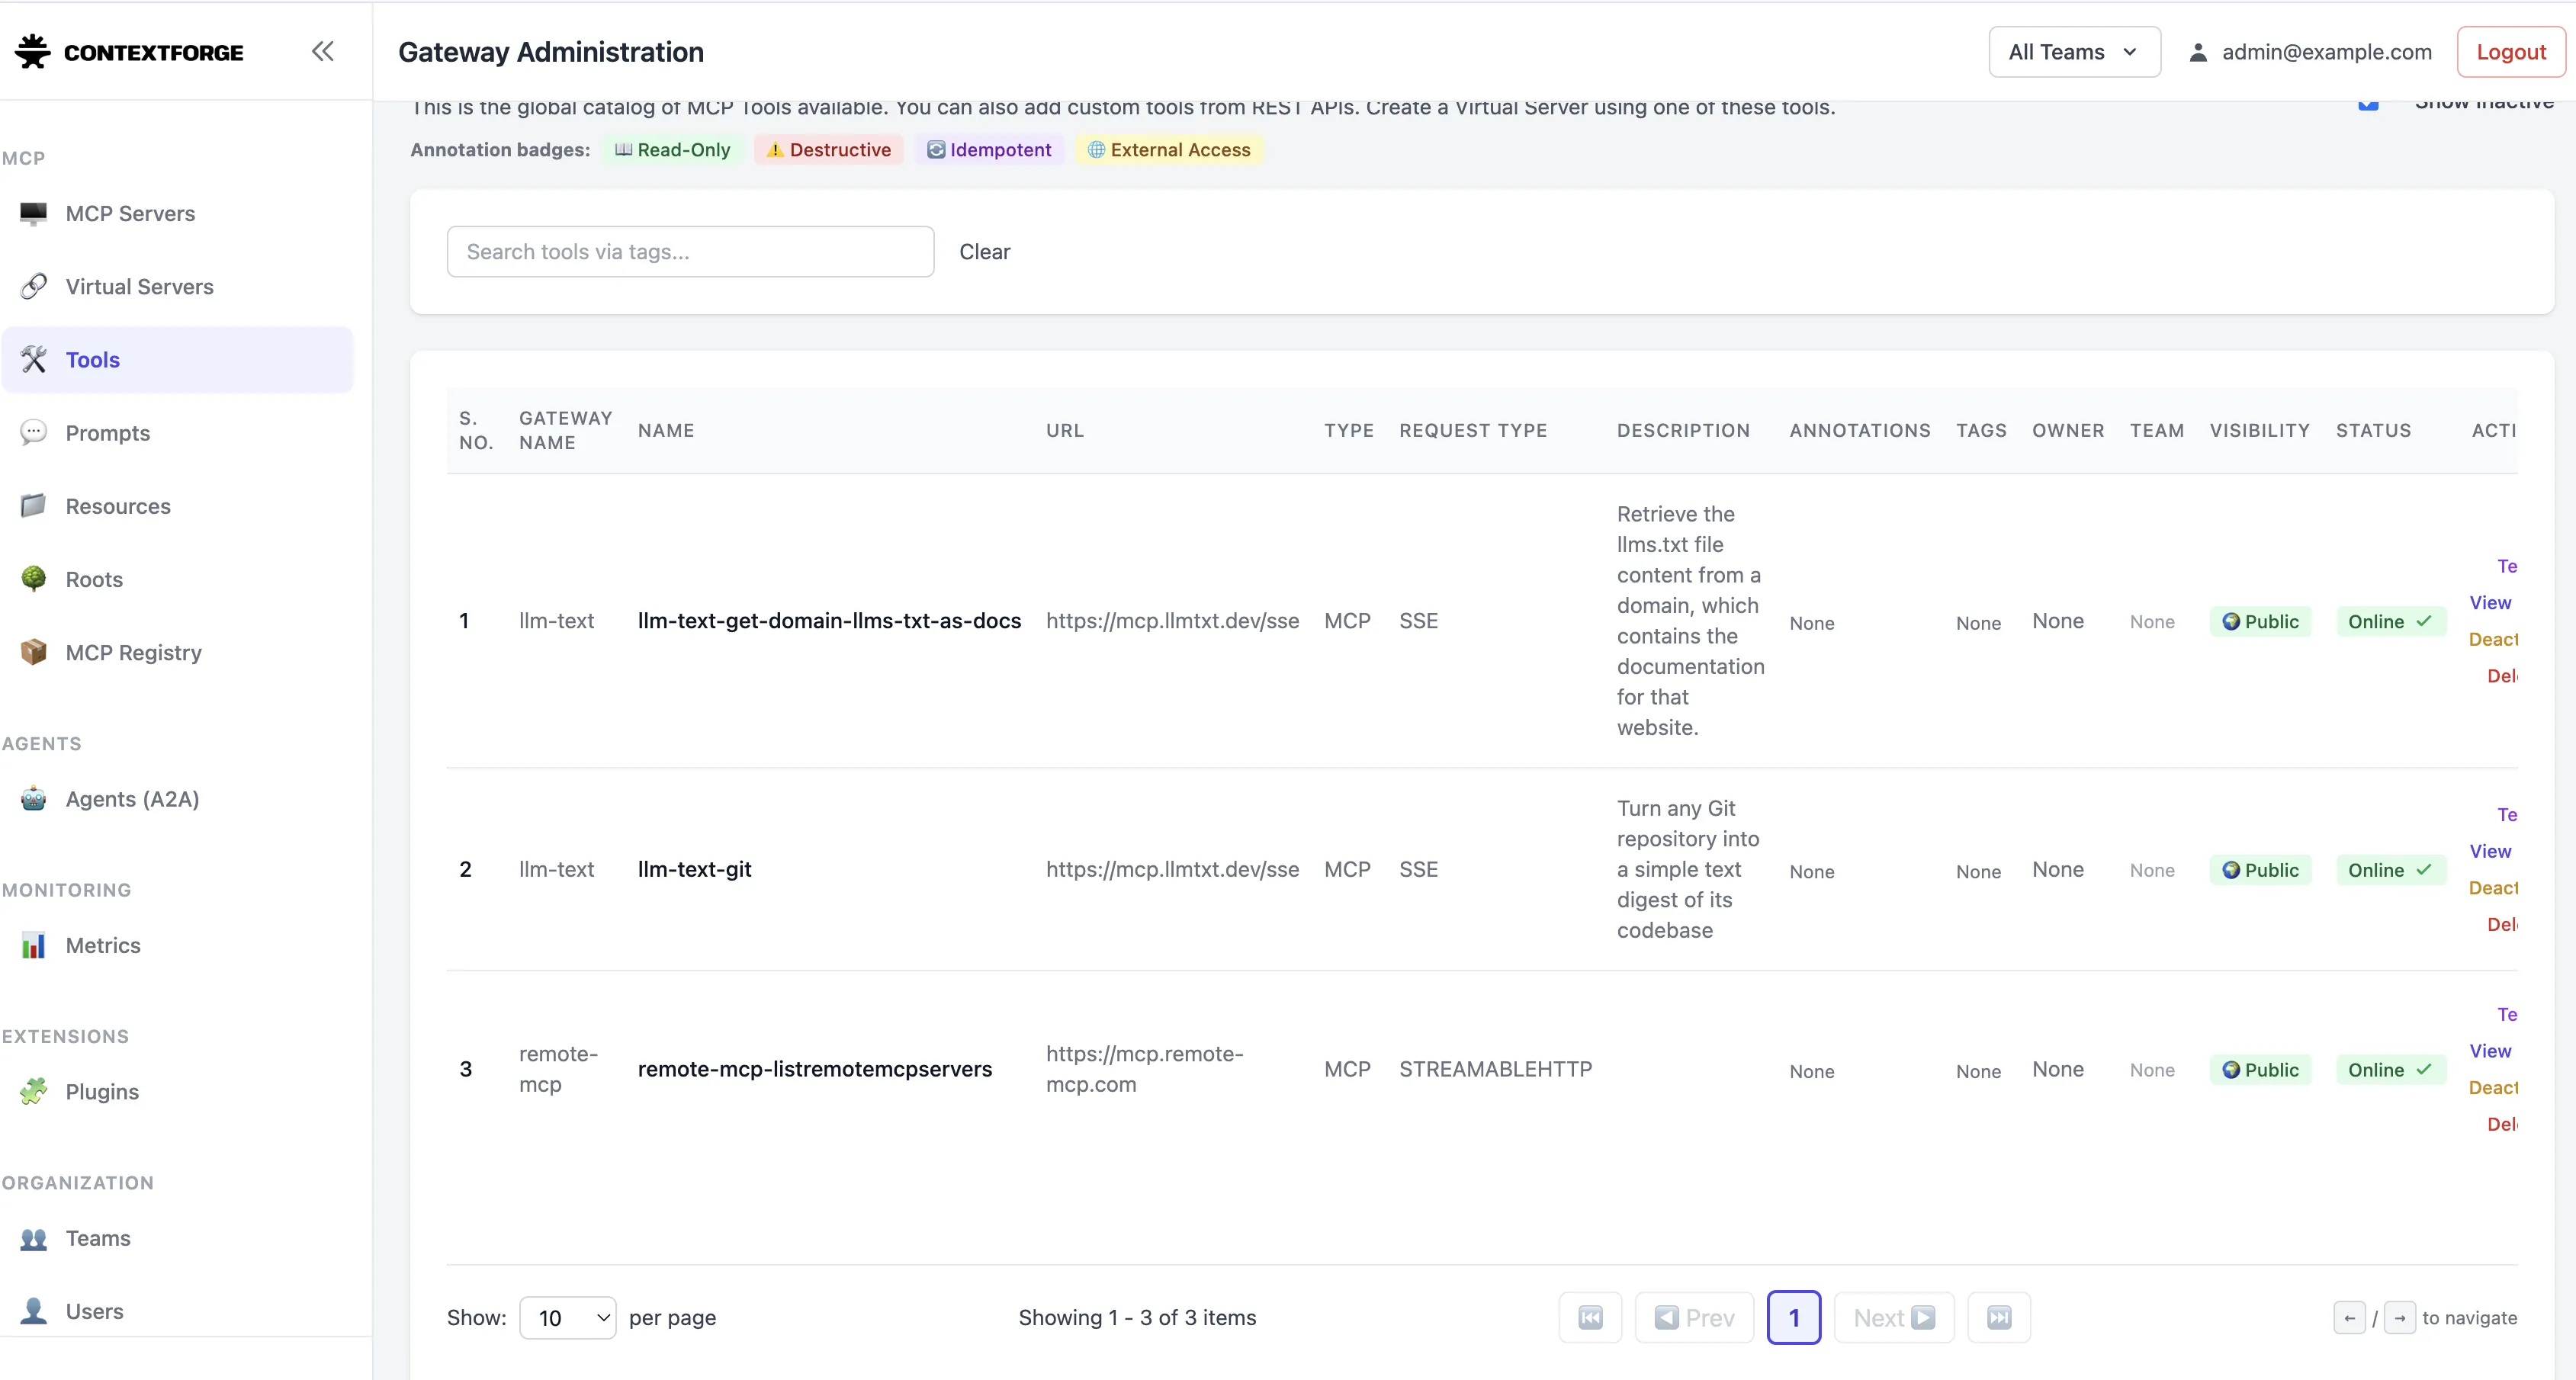Open the items per page dropdown
2576x1380 pixels.
(568, 1317)
